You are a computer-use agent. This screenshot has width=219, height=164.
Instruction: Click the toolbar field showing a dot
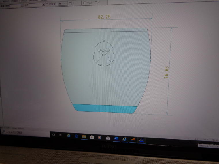[63, 4]
